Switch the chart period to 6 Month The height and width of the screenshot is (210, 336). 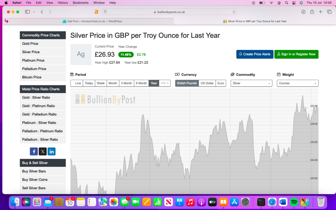[141, 83]
